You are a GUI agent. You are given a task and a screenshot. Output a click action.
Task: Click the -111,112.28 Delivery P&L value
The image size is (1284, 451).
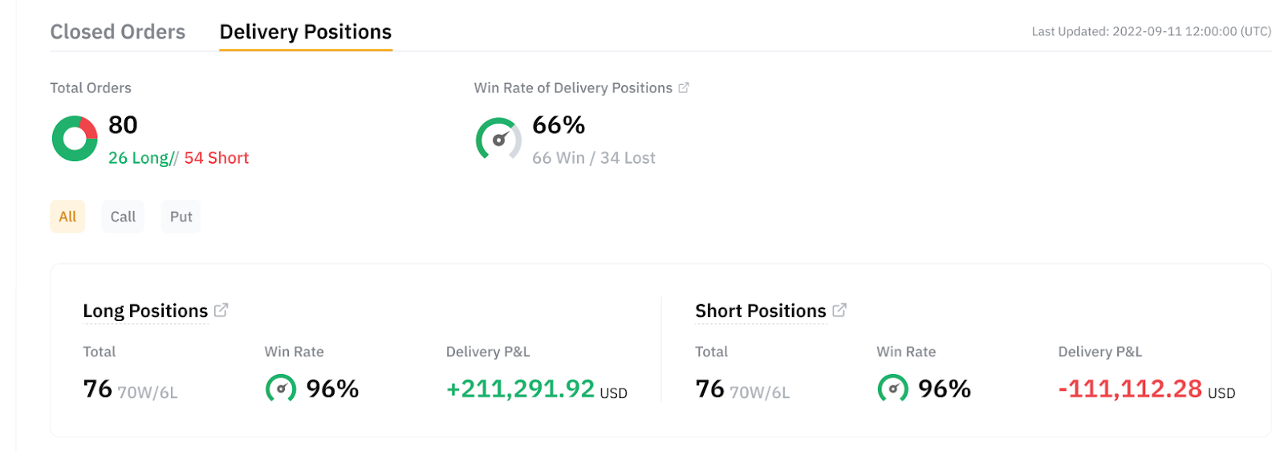click(1130, 389)
